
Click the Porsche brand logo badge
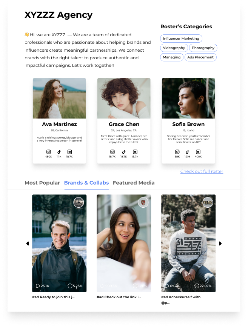click(143, 202)
